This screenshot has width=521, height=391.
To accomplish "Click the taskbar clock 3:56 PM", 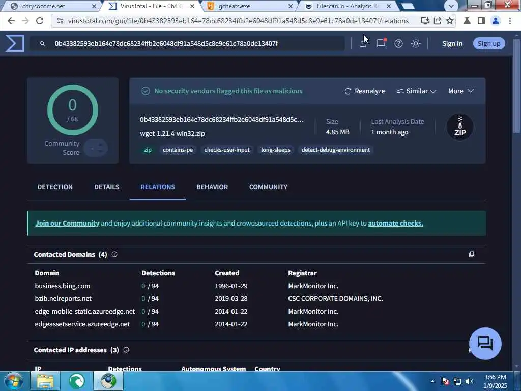I will click(495, 377).
